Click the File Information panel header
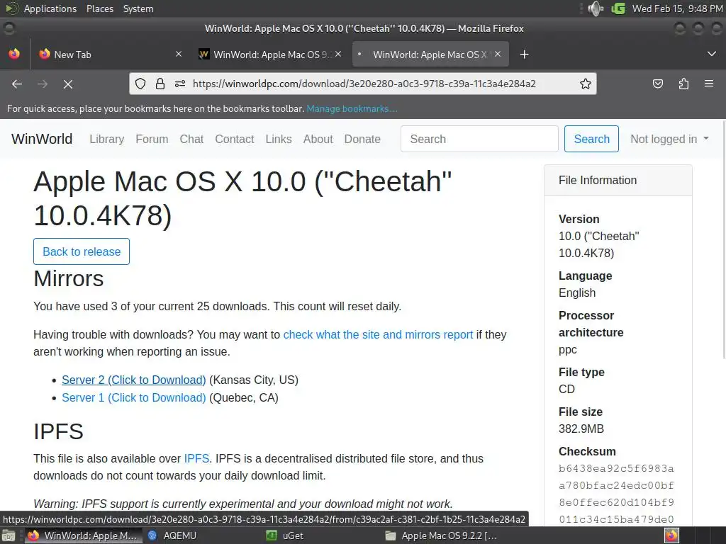Screen dimensions: 726x544 [618, 181]
